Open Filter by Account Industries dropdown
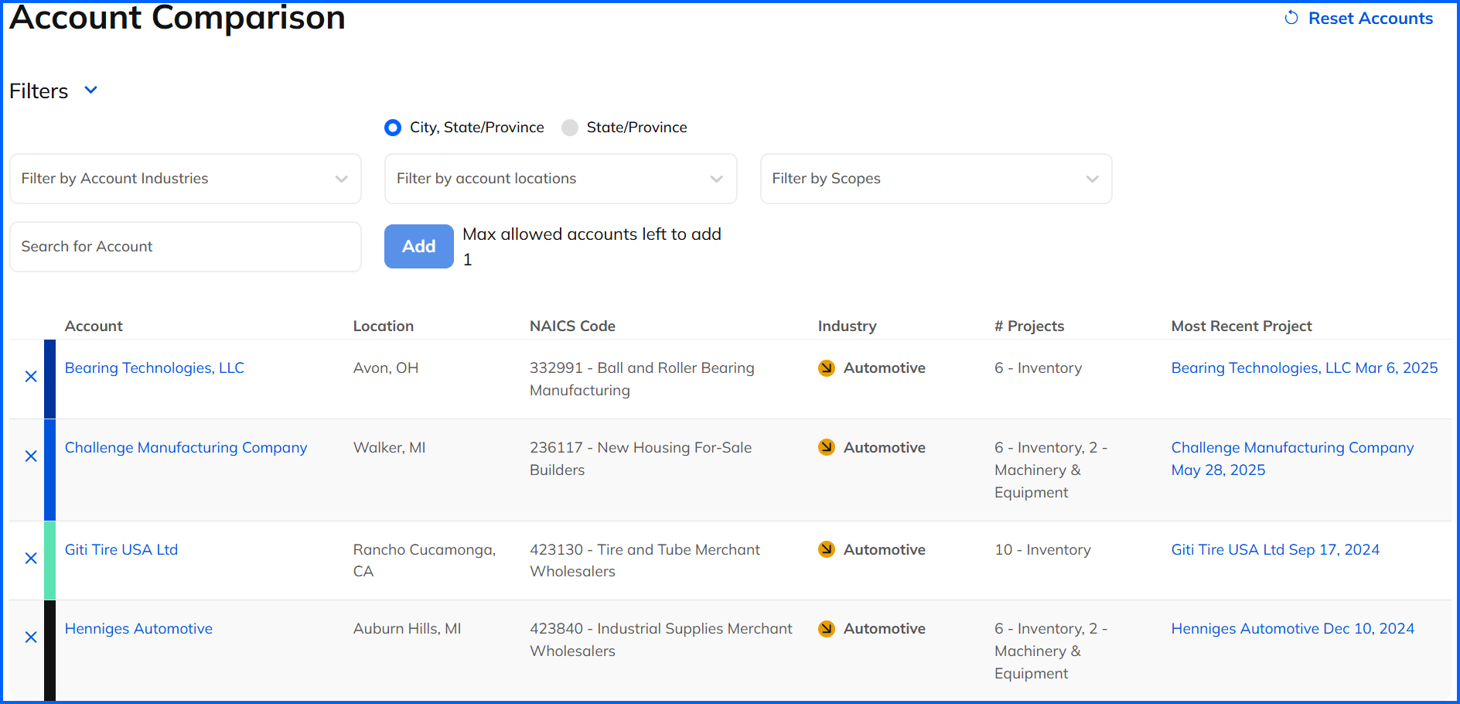Screen dimensions: 1460x704 [186, 179]
